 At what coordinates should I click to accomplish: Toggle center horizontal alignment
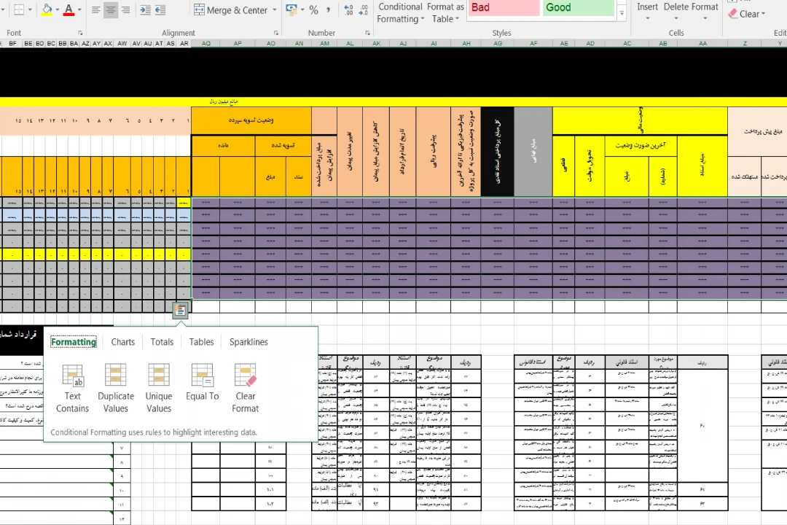[x=111, y=10]
